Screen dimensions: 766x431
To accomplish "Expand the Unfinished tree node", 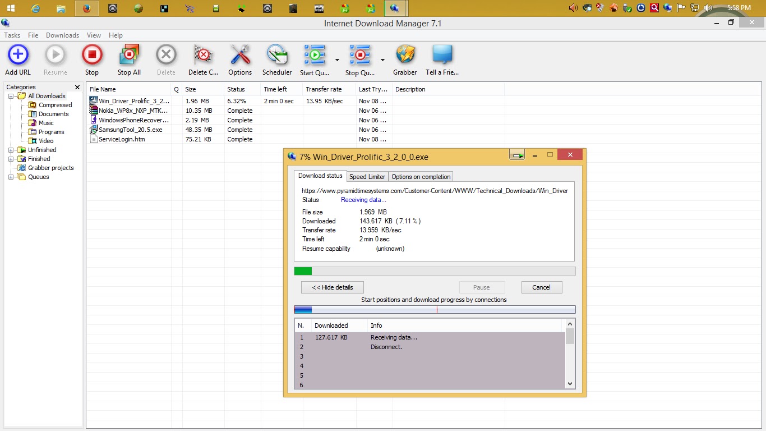I will (11, 150).
